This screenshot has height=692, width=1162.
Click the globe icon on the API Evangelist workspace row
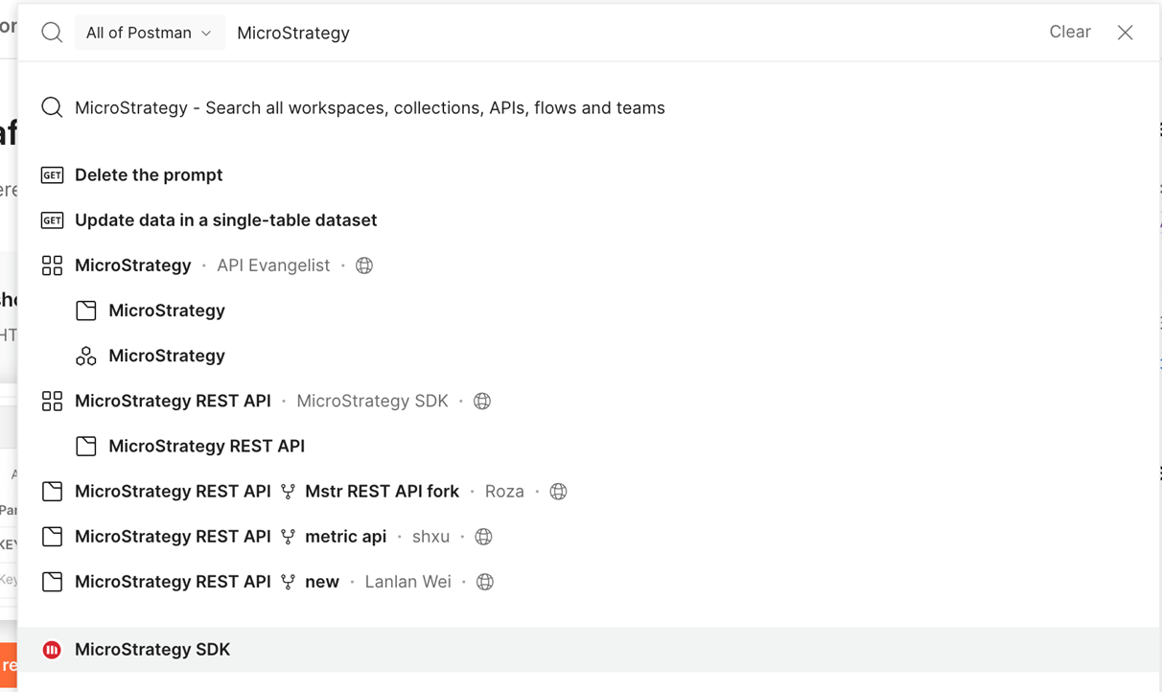click(x=363, y=265)
